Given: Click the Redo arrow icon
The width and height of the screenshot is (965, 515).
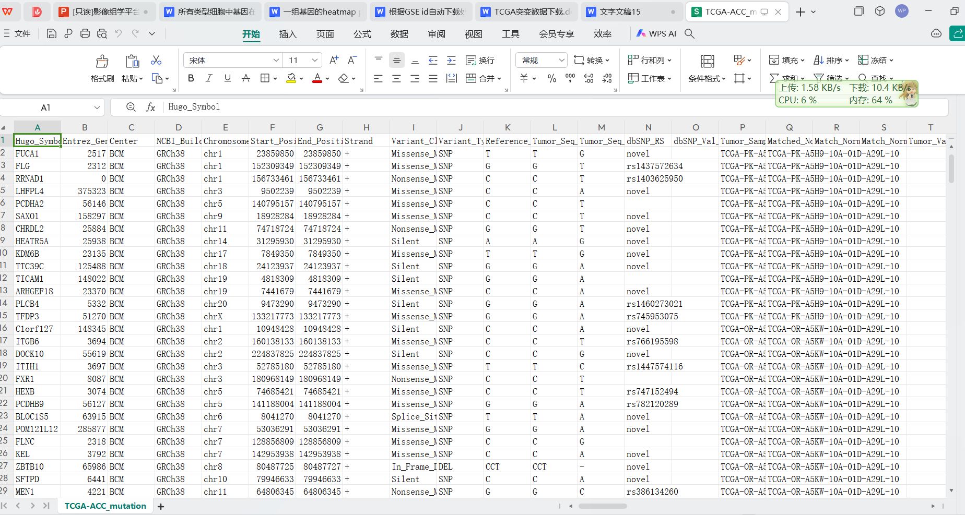Looking at the screenshot, I should coord(135,33).
